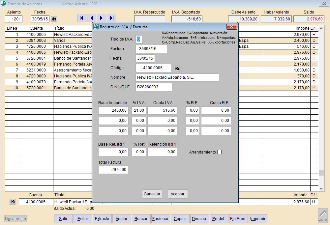
Task: Click the Fusionar button
Action: tap(161, 219)
